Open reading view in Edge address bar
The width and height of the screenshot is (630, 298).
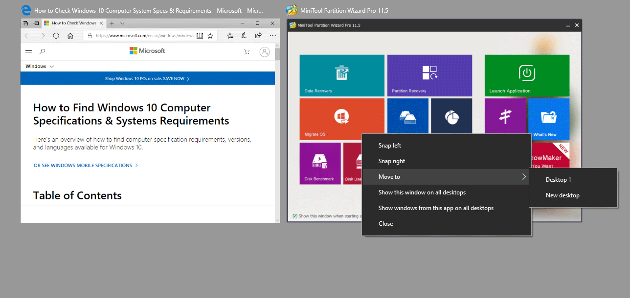200,36
